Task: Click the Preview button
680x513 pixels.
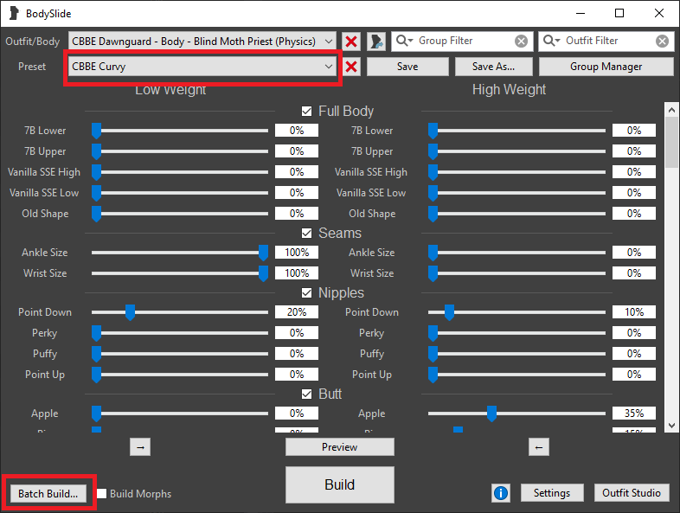Action: tap(339, 447)
